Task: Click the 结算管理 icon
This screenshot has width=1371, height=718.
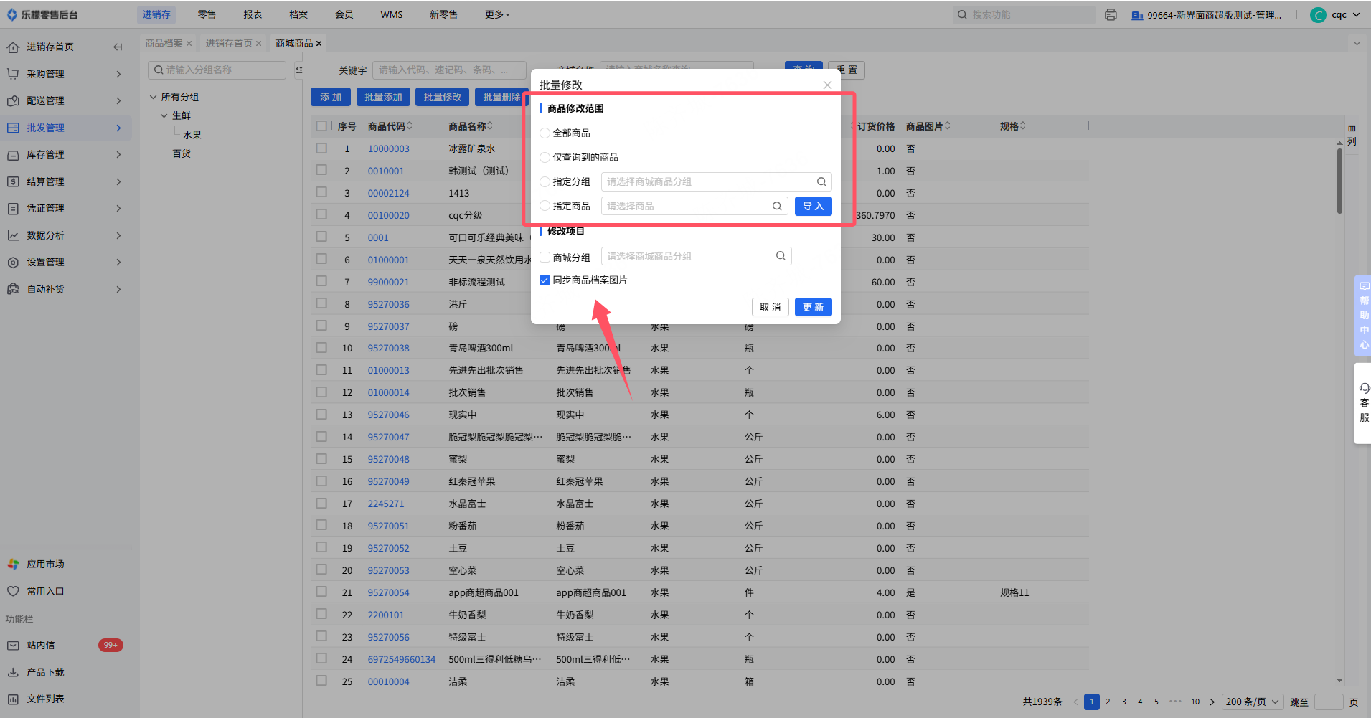Action: tap(13, 181)
